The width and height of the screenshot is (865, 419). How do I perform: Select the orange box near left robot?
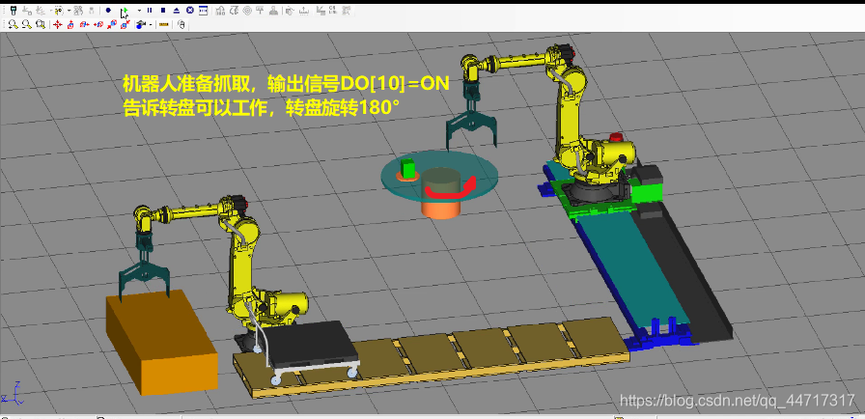click(x=160, y=342)
